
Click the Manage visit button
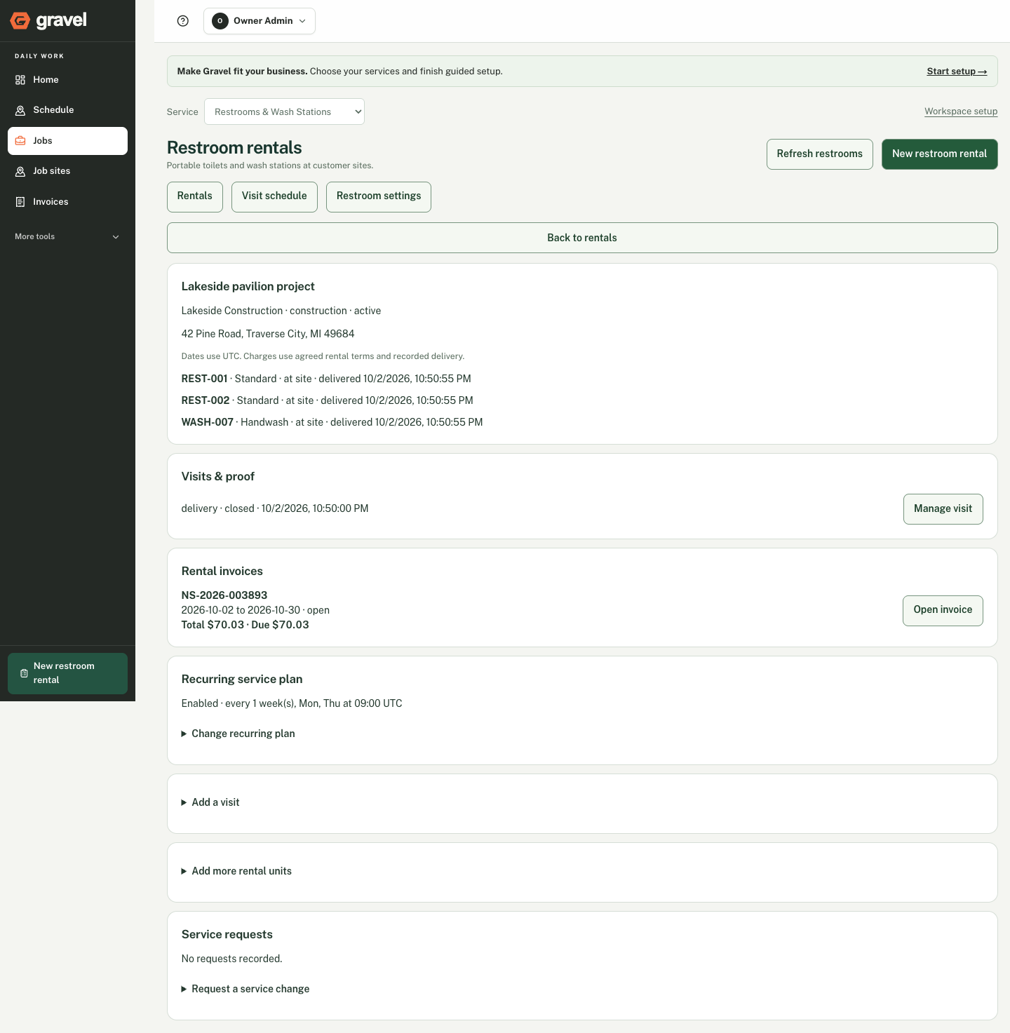[943, 509]
